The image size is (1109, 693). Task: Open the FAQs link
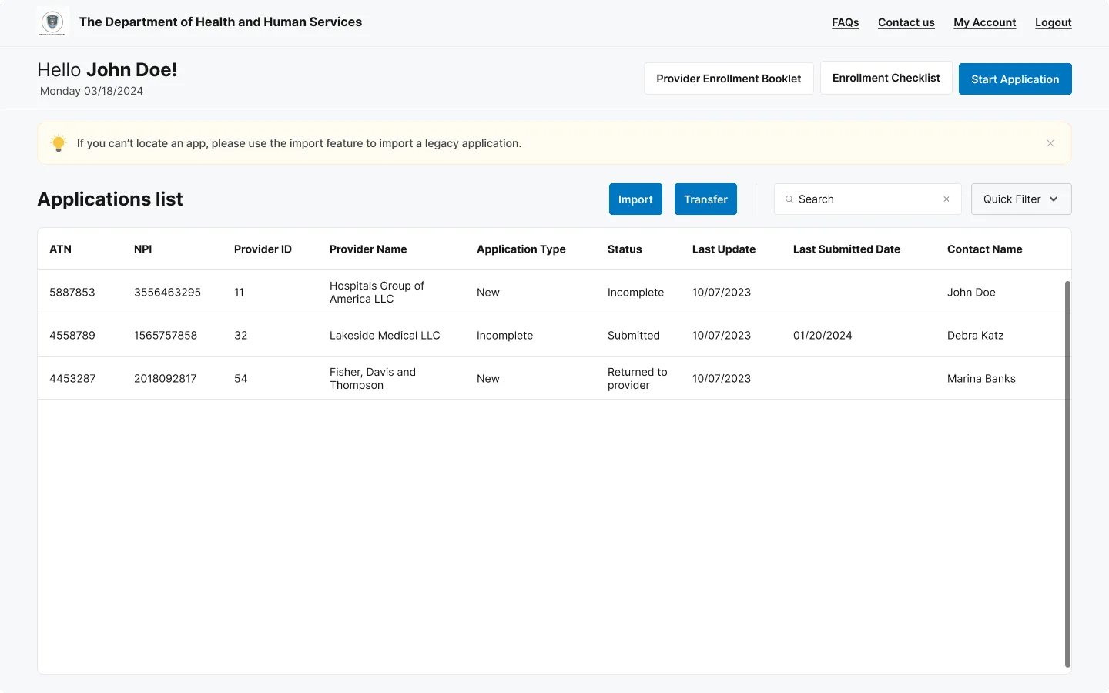[845, 22]
